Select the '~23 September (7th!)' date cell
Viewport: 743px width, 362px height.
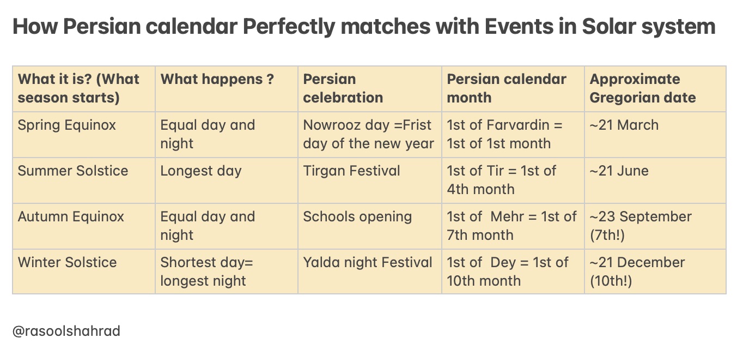pyautogui.click(x=655, y=226)
